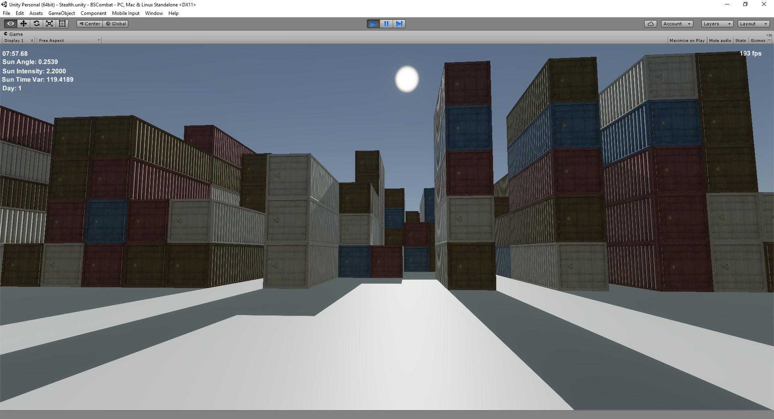Open the Cloud services panel
Viewport: 774px width, 419px height.
pyautogui.click(x=650, y=24)
